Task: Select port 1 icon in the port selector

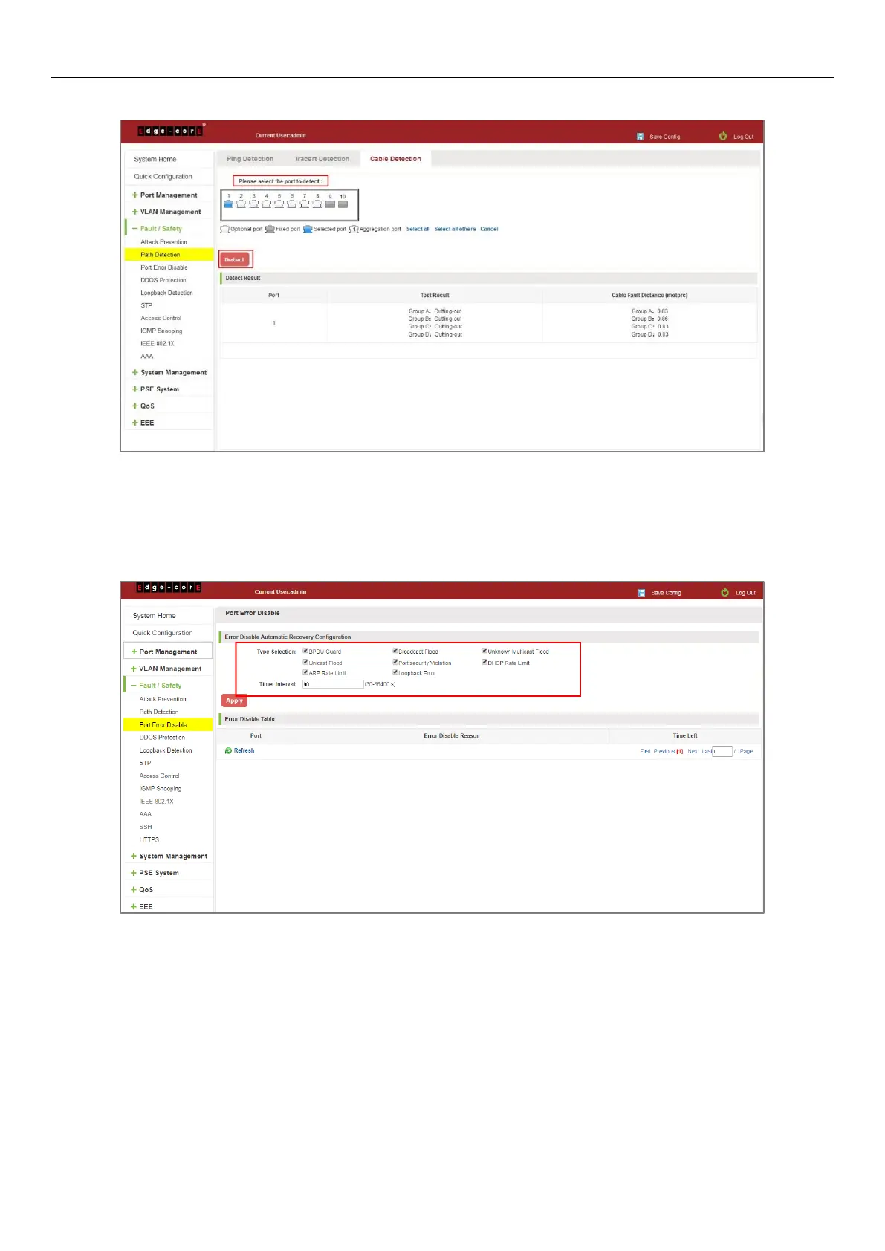Action: [228, 204]
